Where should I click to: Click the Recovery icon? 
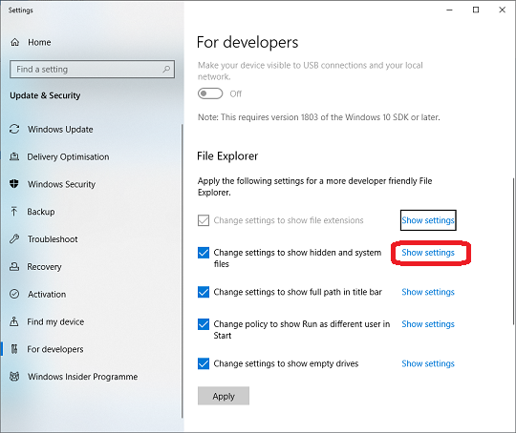click(14, 266)
